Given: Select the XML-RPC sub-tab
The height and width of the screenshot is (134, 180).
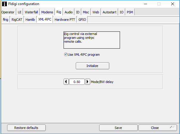Looking at the screenshot, I should (x=45, y=19).
